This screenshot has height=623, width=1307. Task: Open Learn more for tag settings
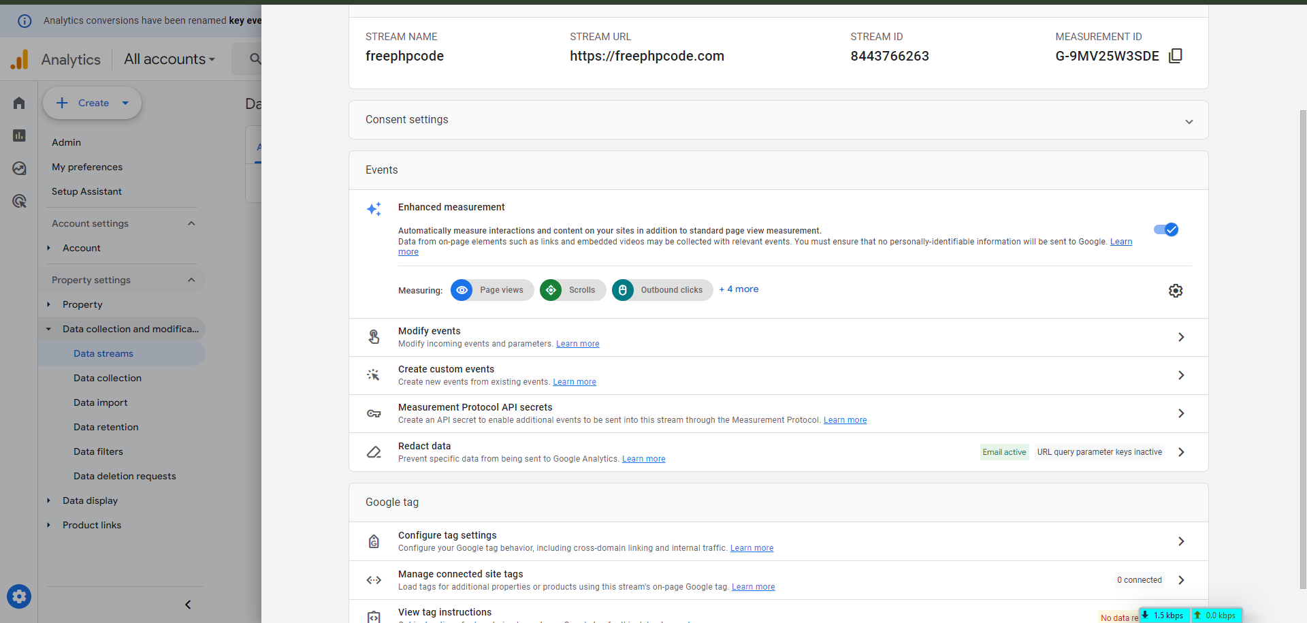(752, 548)
